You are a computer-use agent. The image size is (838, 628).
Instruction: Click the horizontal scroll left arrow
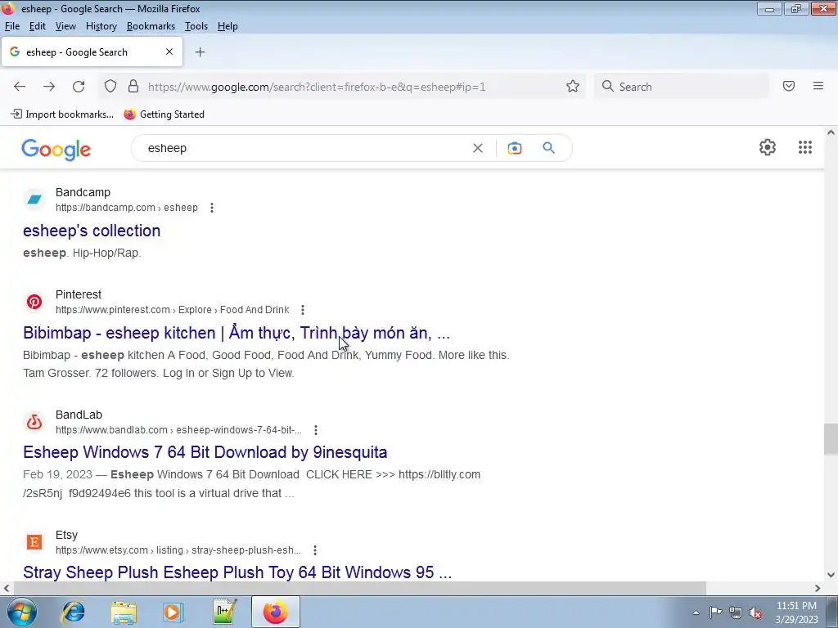[7, 588]
